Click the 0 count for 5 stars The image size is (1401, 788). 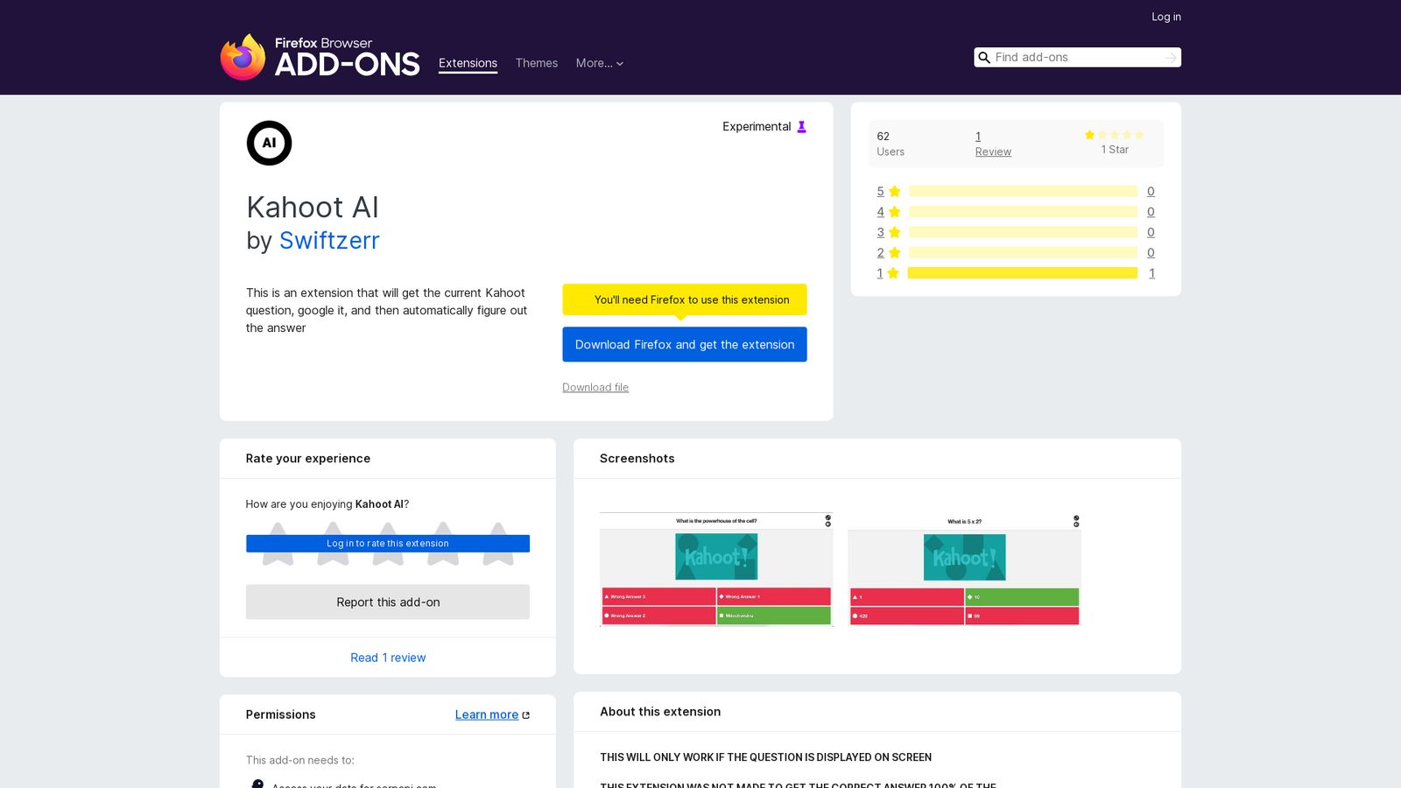pyautogui.click(x=1151, y=192)
